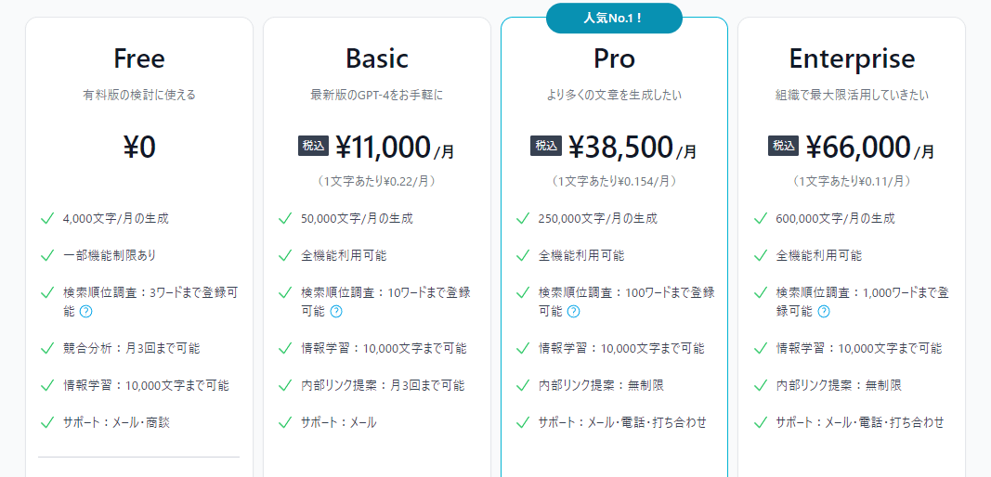Select the Enterprise plan heading
991x477 pixels.
852,58
